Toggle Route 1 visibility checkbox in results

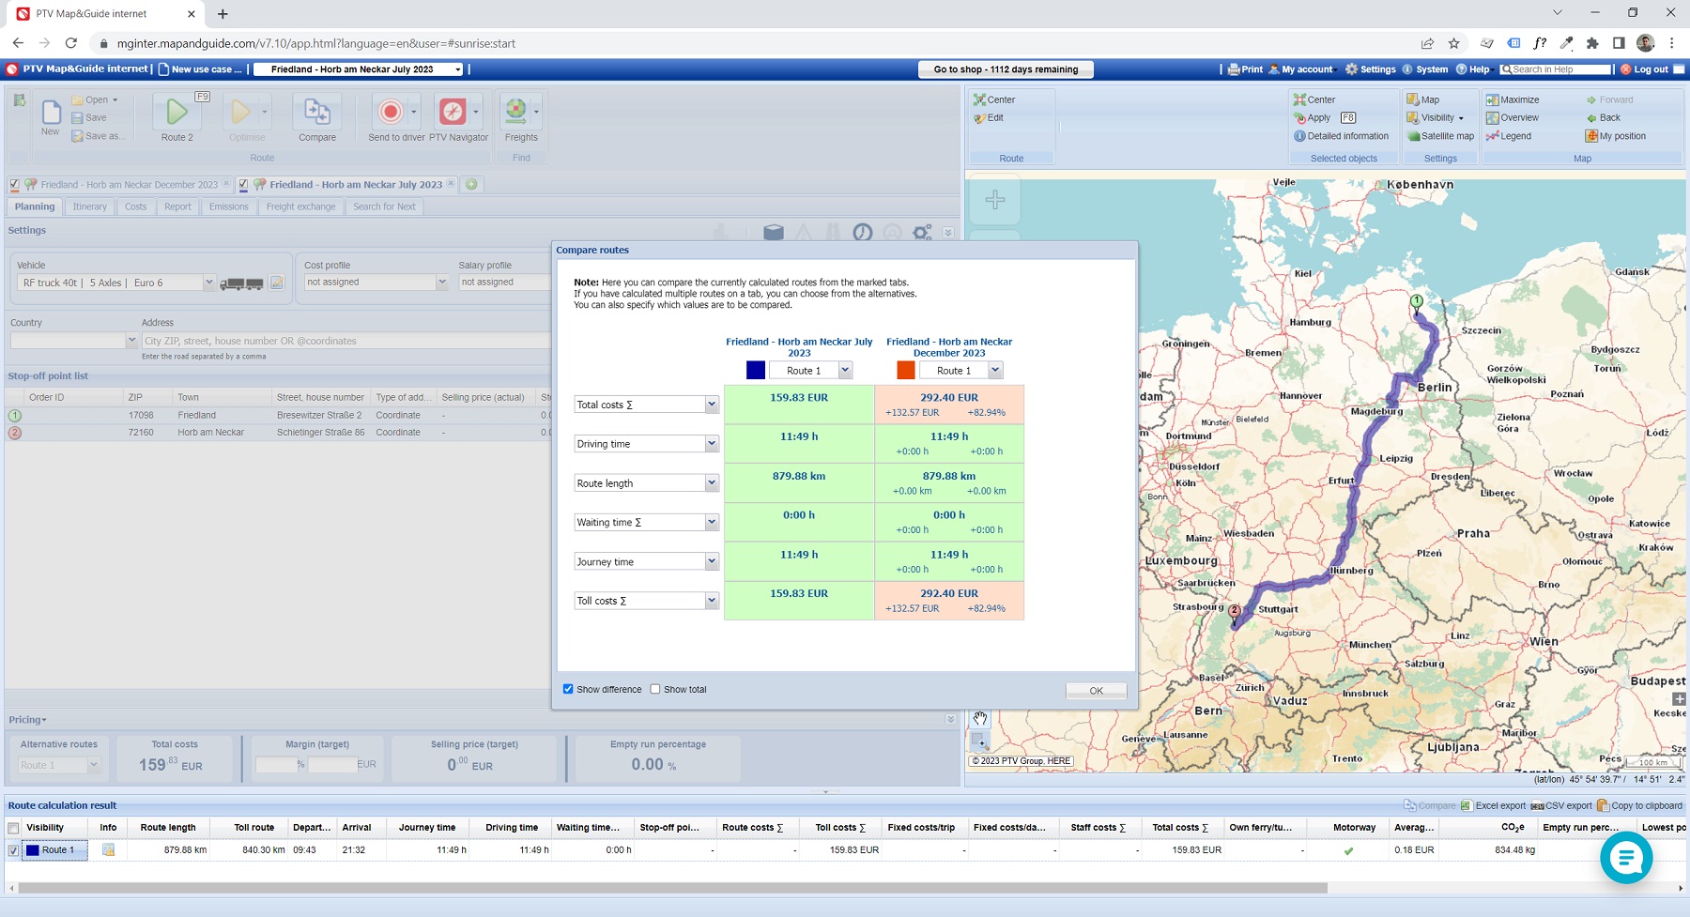(x=13, y=850)
